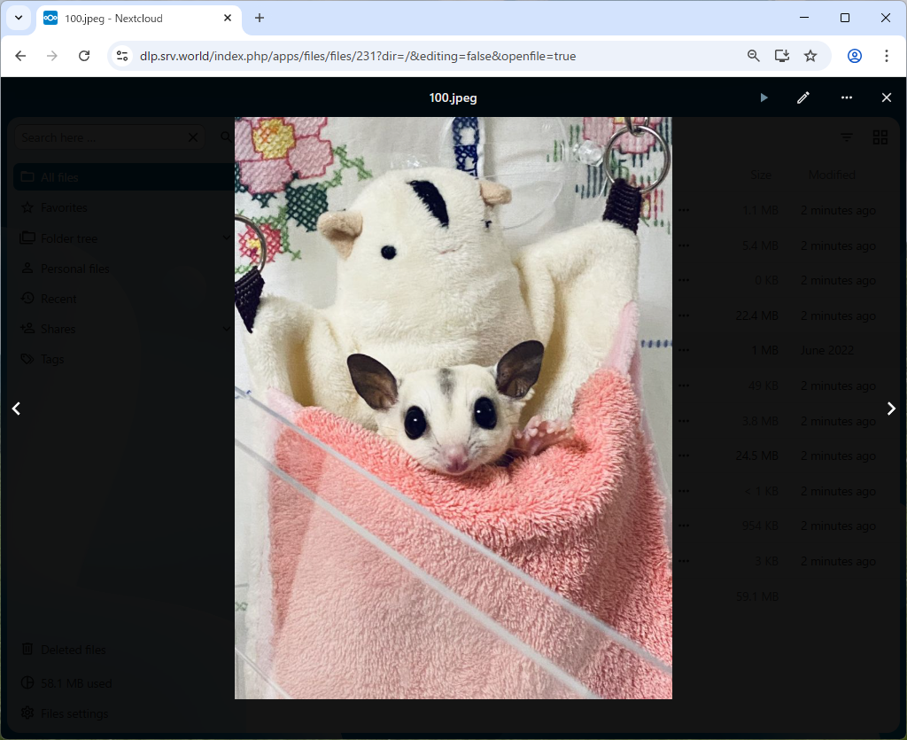This screenshot has width=907, height=740.
Task: Start the slideshow with the play icon
Action: 764,97
